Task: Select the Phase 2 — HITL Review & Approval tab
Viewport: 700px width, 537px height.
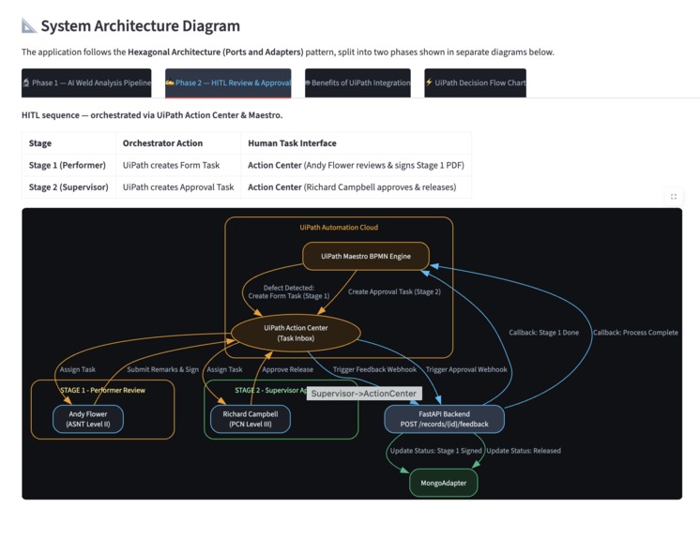Action: [228, 82]
